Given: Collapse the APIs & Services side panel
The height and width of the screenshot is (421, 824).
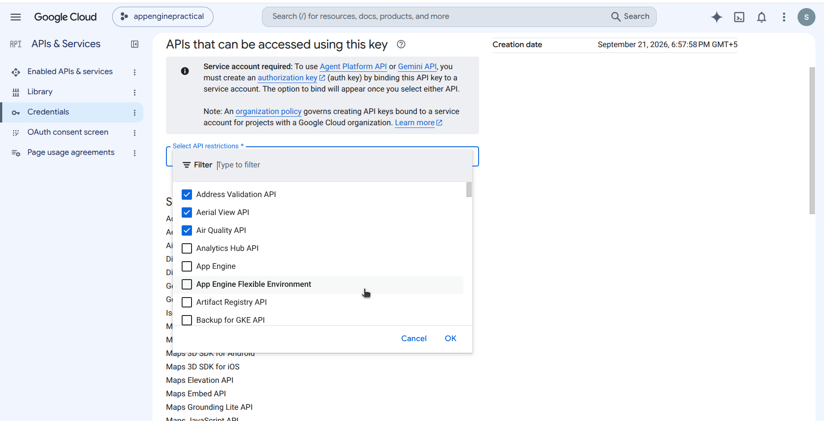Looking at the screenshot, I should click(x=135, y=44).
